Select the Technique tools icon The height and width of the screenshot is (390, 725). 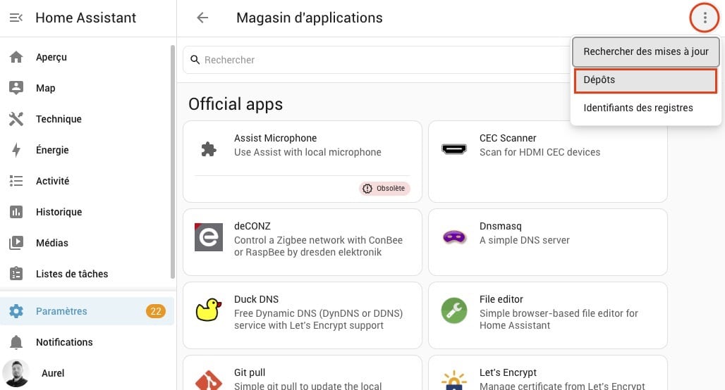coord(16,119)
